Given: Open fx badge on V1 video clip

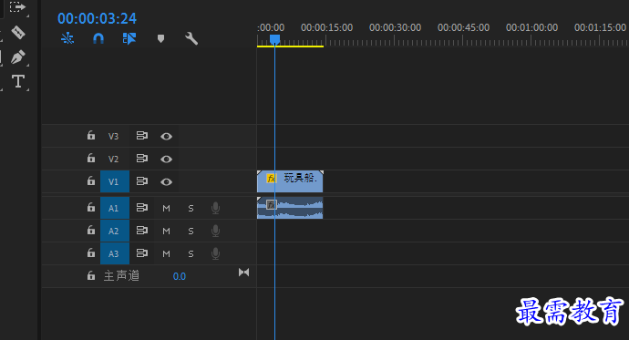Looking at the screenshot, I should click(272, 178).
